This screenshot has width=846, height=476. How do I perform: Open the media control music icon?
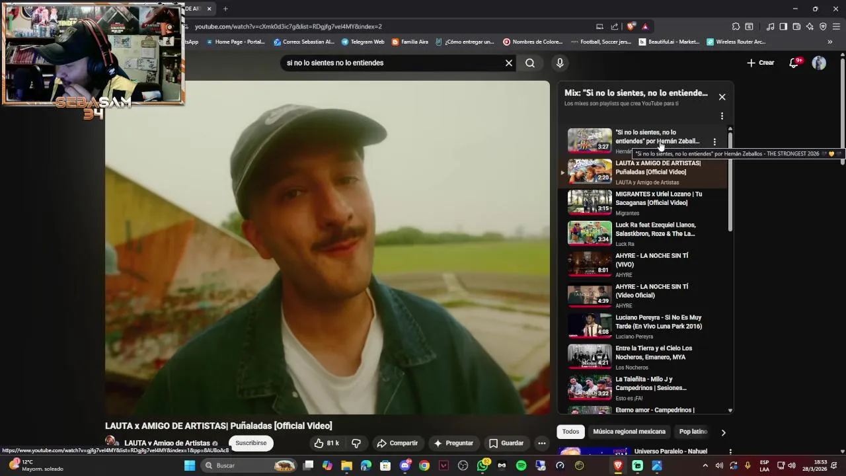tap(770, 26)
